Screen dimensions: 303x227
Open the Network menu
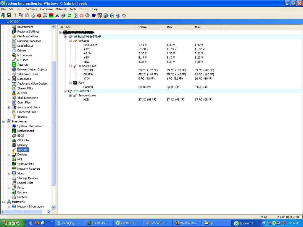[x=61, y=9]
